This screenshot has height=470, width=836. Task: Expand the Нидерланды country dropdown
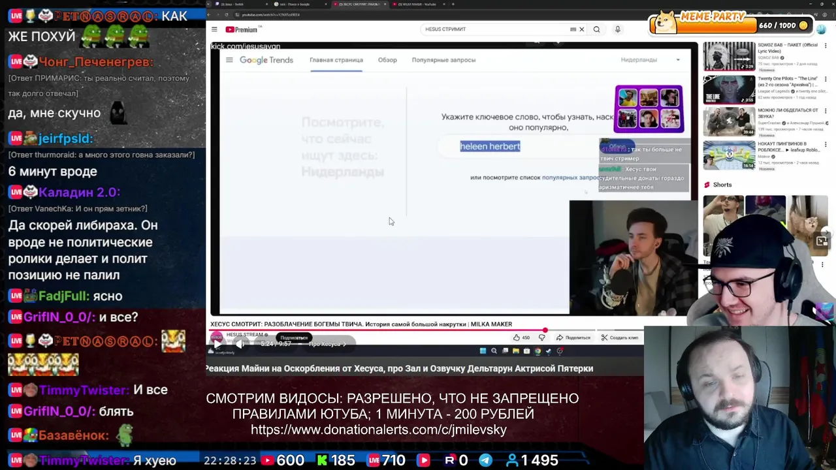[678, 60]
